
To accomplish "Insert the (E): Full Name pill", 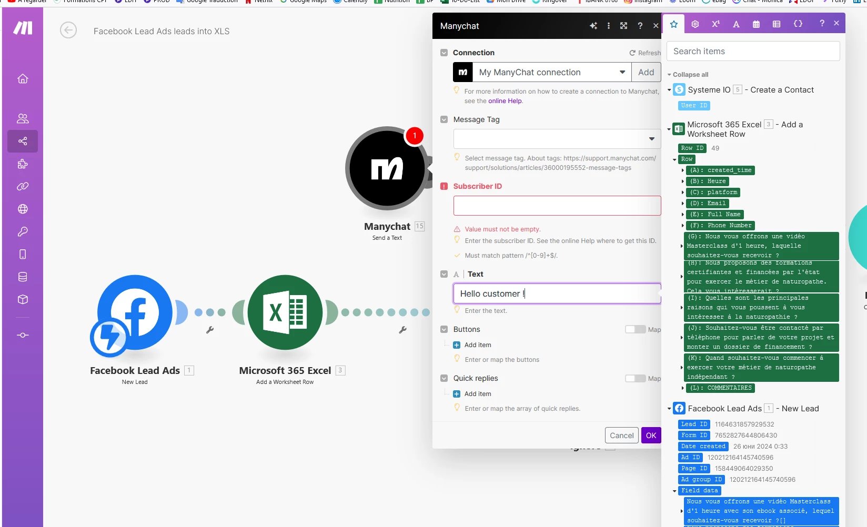I will tap(715, 215).
